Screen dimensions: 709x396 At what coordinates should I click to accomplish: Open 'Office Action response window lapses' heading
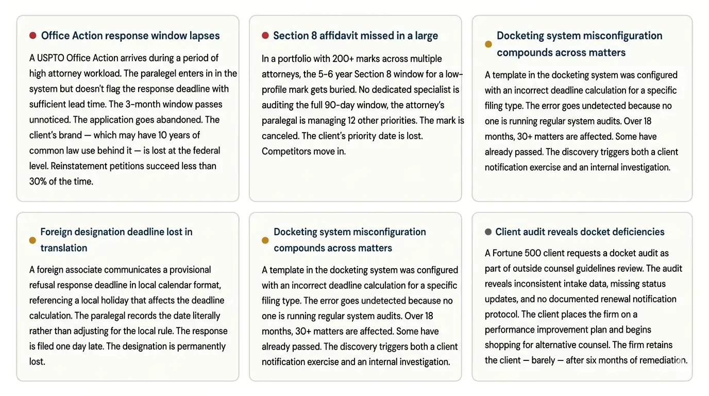[130, 36]
